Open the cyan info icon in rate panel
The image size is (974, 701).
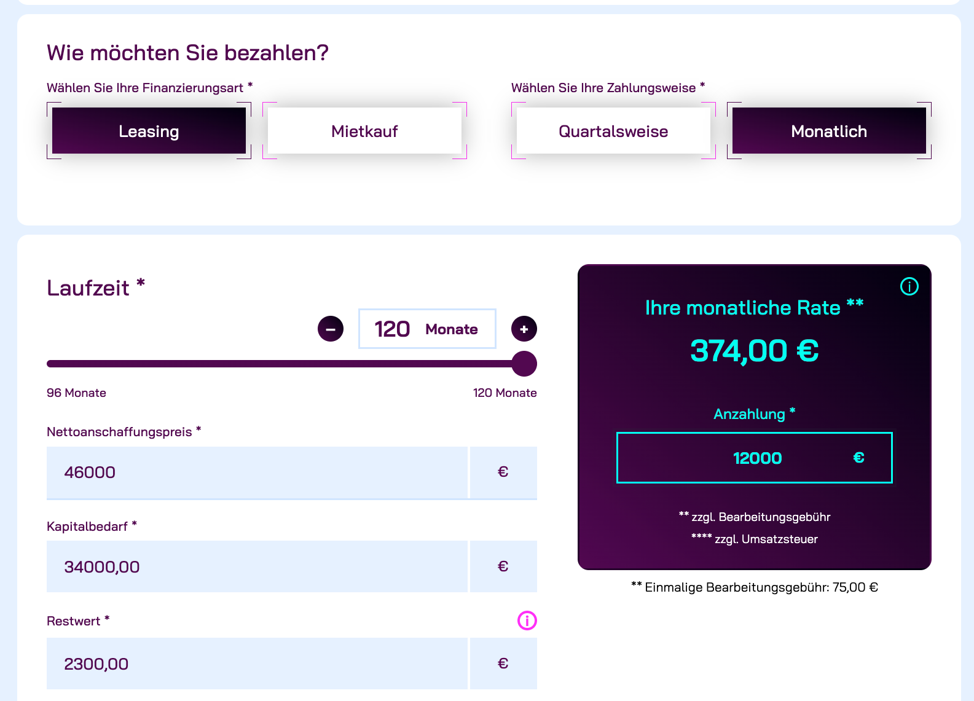tap(909, 286)
